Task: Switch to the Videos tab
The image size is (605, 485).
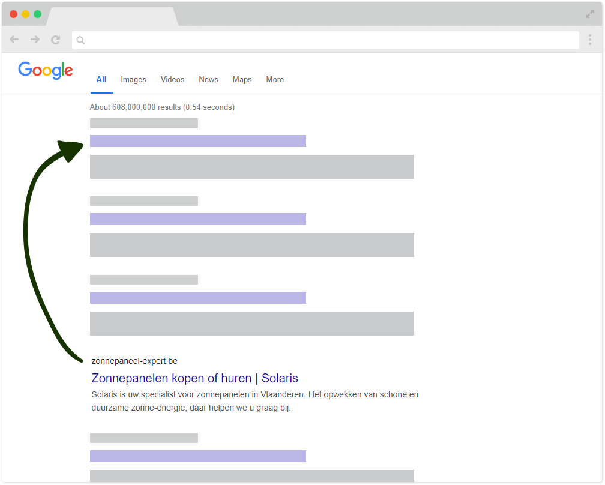Action: click(172, 79)
